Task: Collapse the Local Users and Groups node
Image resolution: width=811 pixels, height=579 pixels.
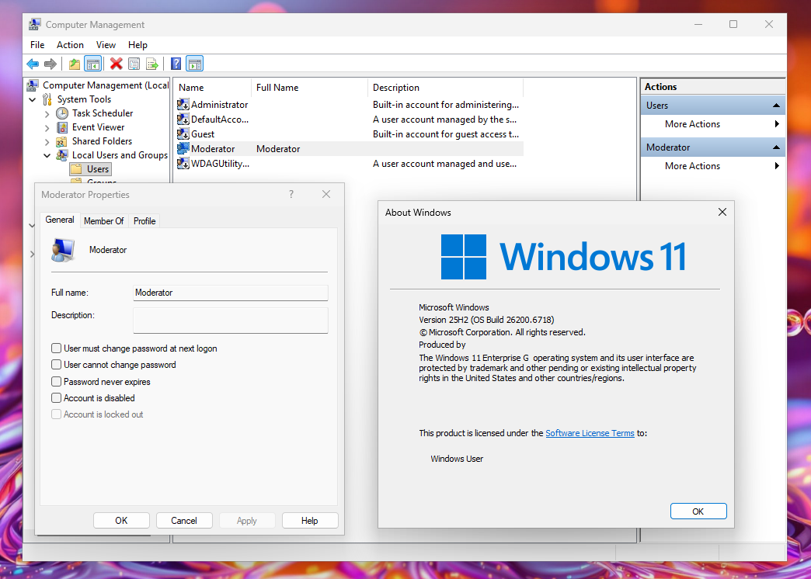Action: [x=47, y=155]
